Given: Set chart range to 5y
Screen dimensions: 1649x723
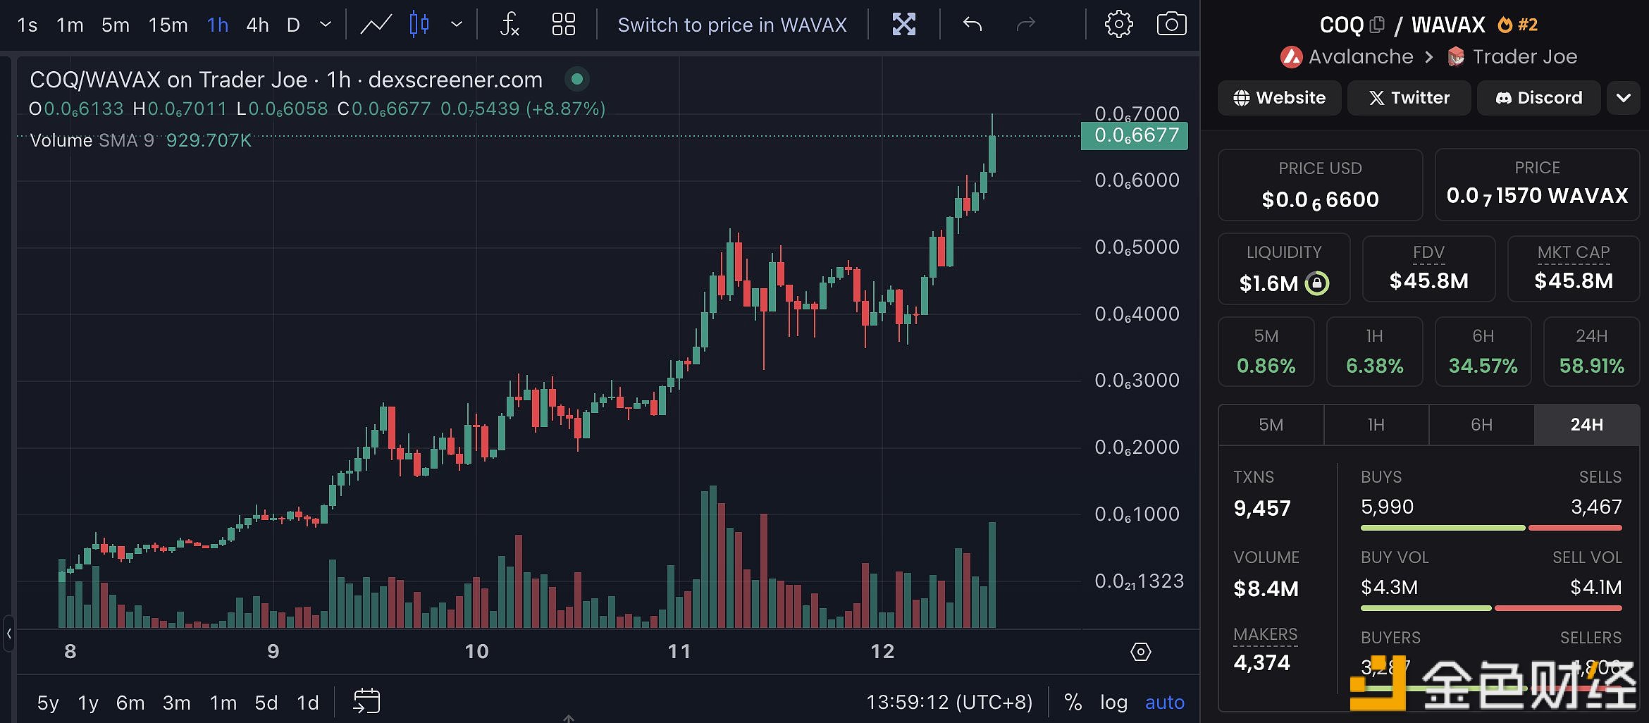Looking at the screenshot, I should (x=48, y=703).
